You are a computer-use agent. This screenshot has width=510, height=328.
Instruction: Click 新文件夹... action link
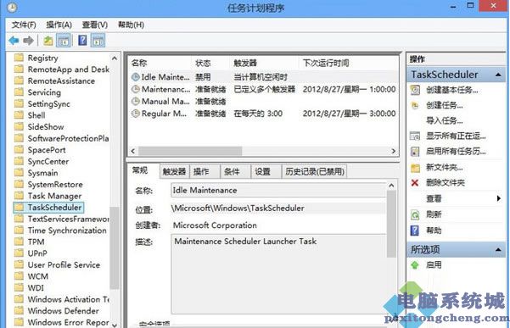coord(445,167)
